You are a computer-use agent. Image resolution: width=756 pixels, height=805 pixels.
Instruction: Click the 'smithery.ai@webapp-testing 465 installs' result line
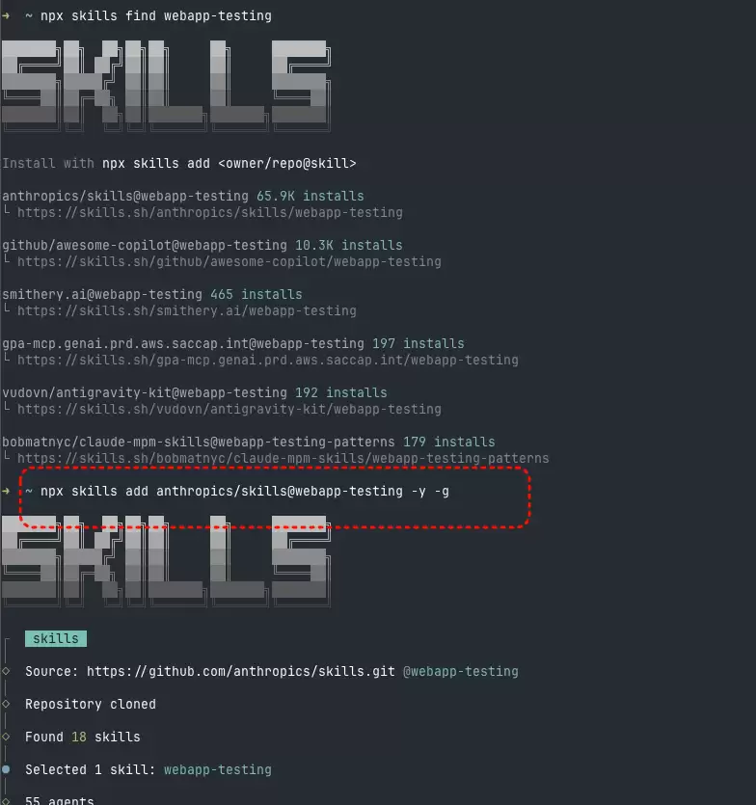click(152, 295)
